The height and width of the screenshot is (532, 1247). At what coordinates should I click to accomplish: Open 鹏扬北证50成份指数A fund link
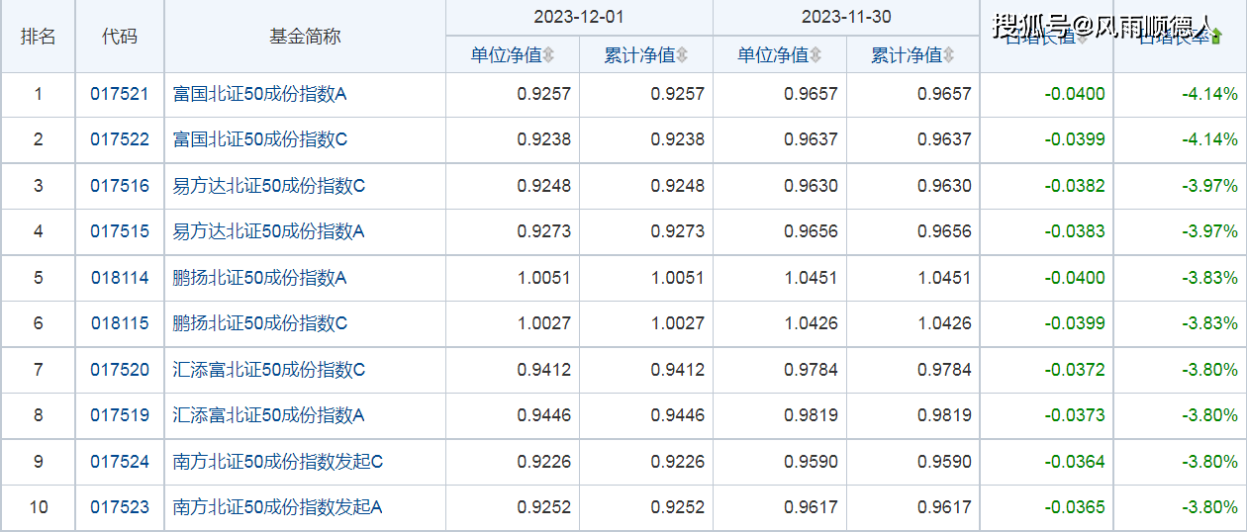[x=260, y=278]
